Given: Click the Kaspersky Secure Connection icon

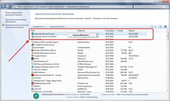Looking at the screenshot, I should pos(32,37).
